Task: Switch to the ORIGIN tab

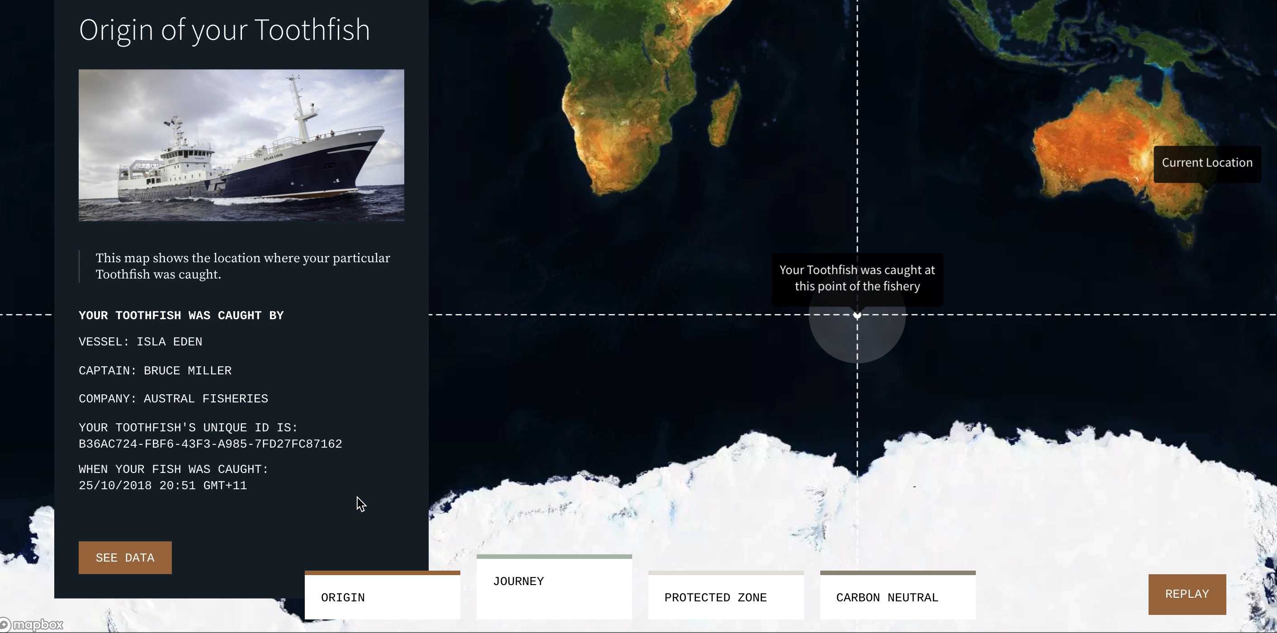Action: coord(382,597)
